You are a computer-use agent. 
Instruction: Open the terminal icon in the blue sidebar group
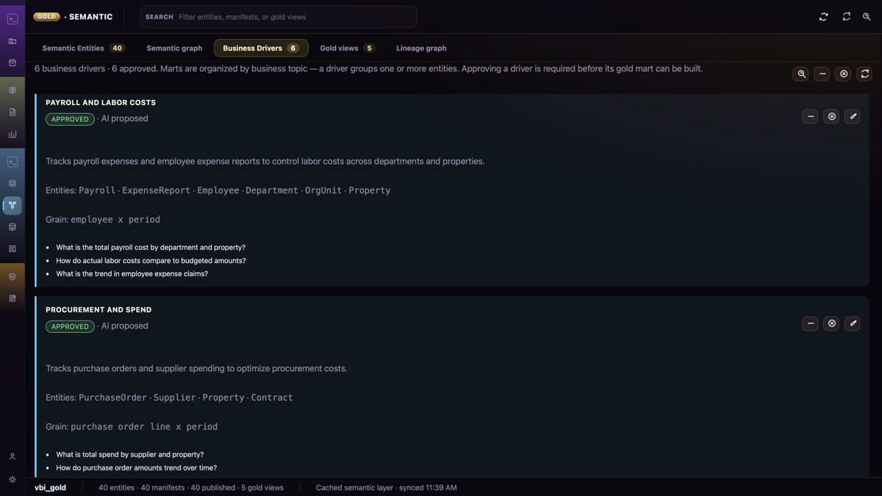12,162
